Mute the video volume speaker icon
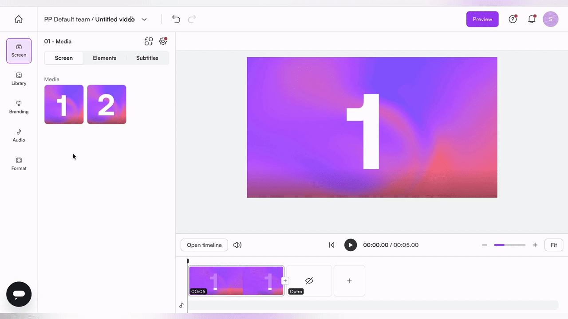 point(237,245)
